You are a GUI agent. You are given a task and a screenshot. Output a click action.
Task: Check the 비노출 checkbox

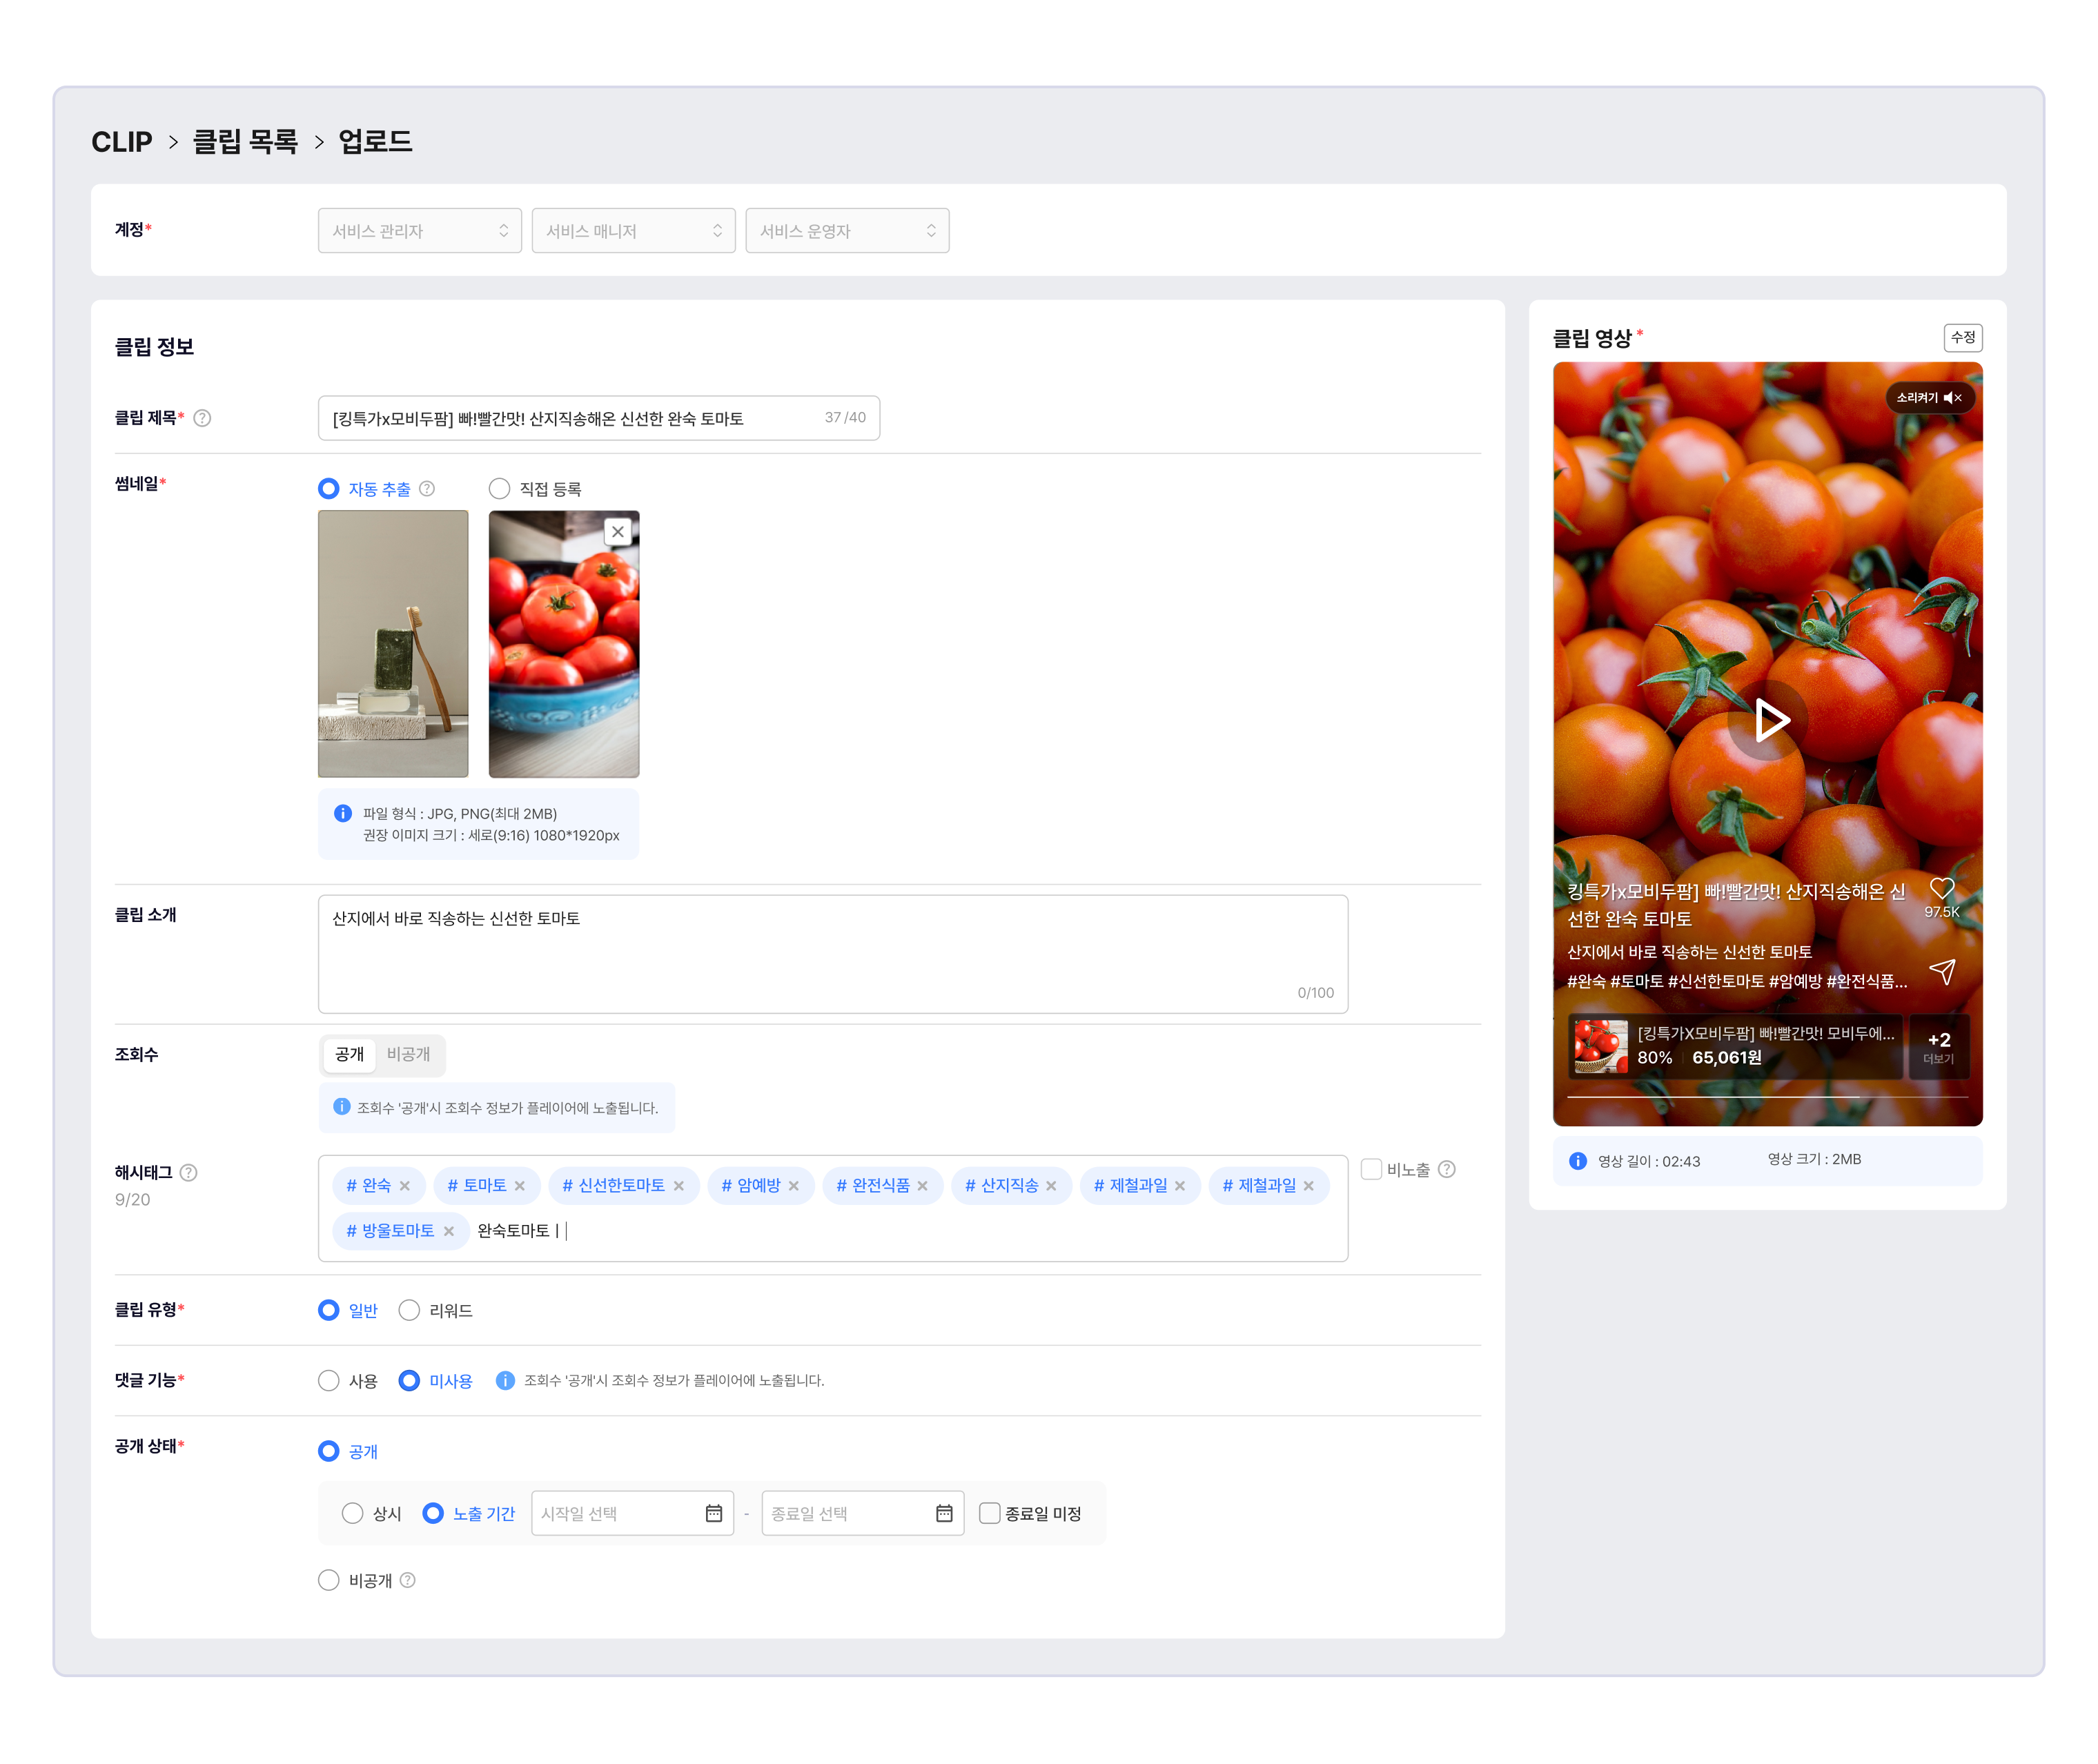click(x=1371, y=1169)
